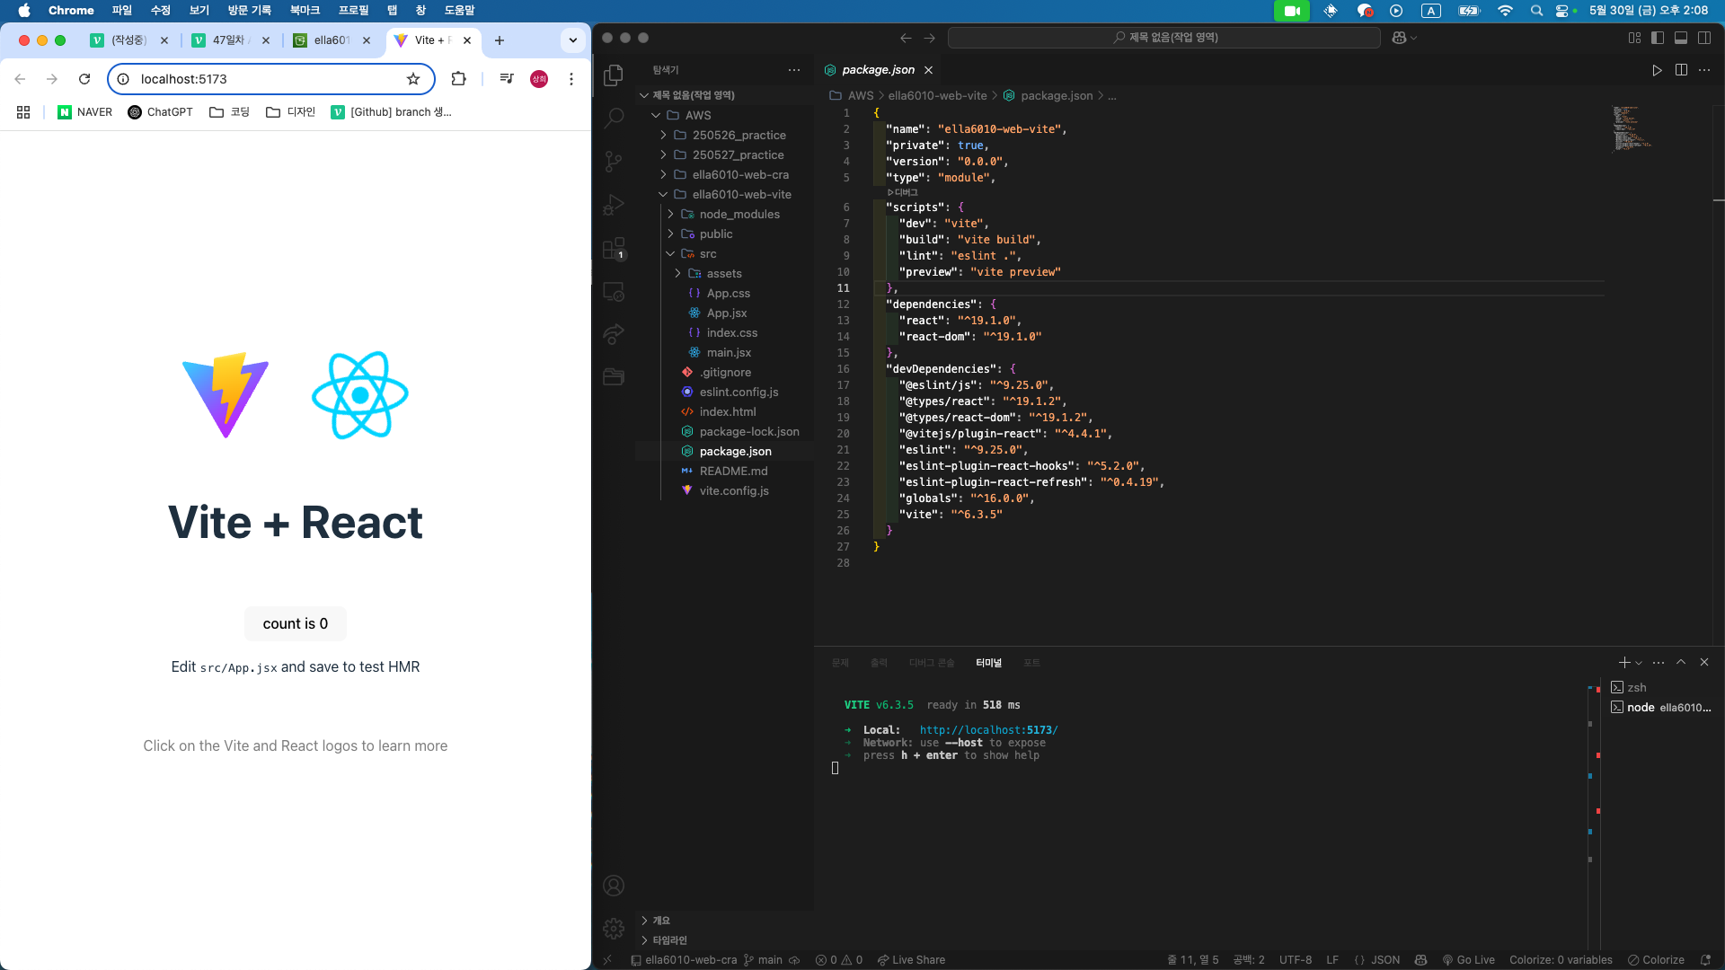Click the React logo on the page

[x=360, y=395]
